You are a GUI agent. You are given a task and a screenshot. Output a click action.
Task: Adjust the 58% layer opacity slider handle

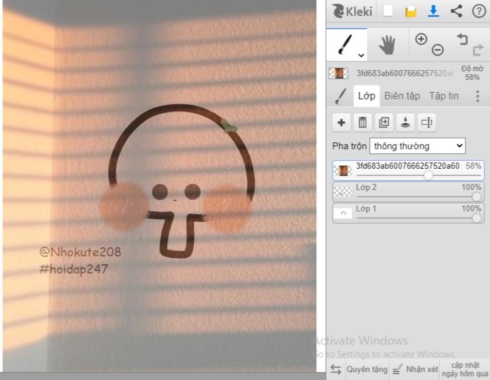tap(428, 175)
